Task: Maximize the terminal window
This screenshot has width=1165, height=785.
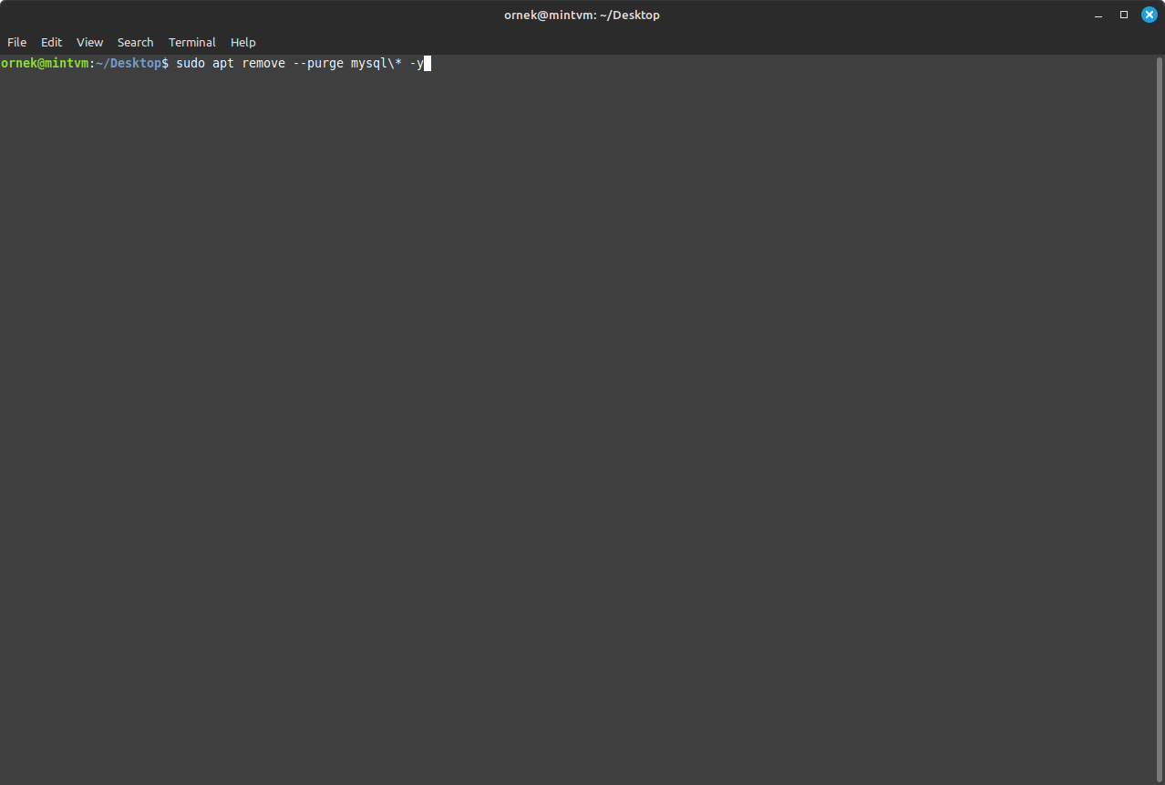Action: coord(1123,15)
